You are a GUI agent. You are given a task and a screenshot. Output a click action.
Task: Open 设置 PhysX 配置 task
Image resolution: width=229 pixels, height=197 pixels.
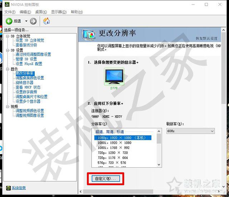29,64
